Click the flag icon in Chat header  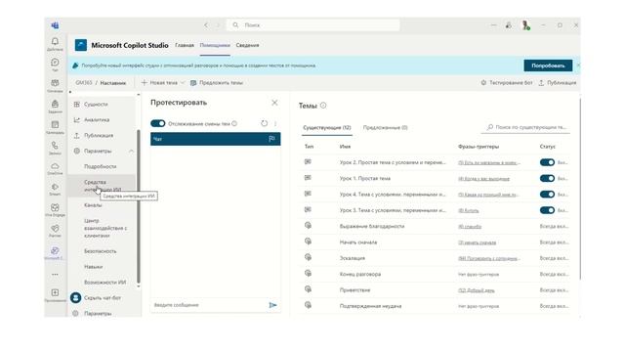click(271, 139)
